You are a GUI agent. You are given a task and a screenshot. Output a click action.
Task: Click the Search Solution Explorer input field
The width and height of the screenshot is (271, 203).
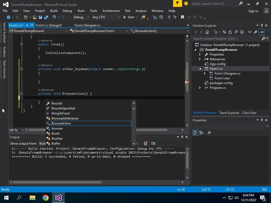[227, 39]
